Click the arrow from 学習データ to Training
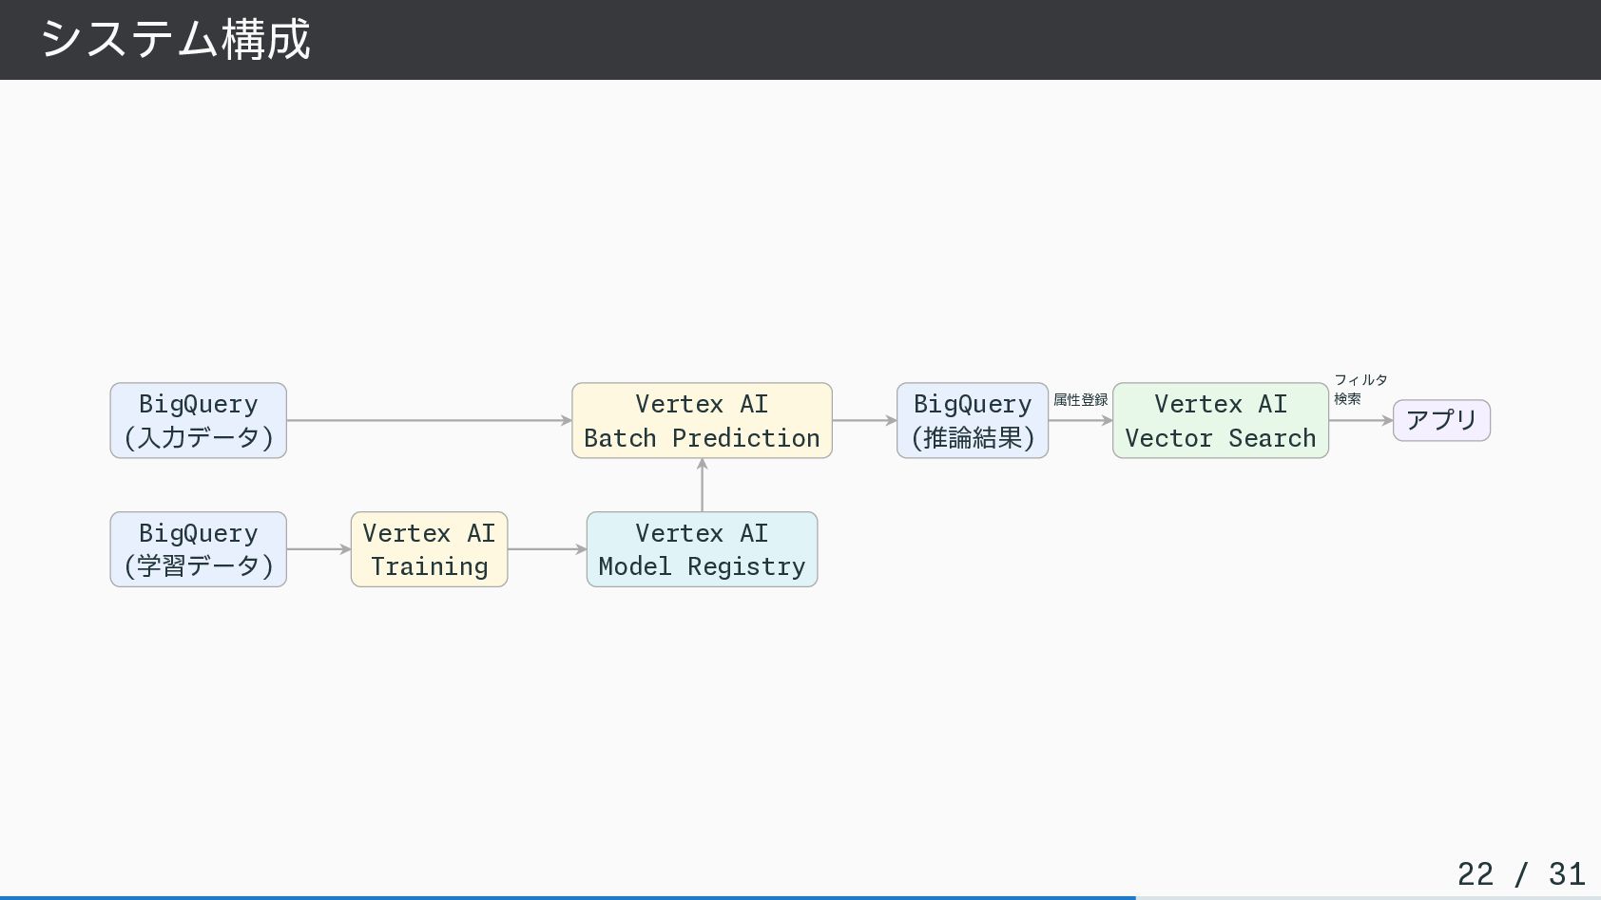Viewport: 1601px width, 900px height. tap(318, 549)
